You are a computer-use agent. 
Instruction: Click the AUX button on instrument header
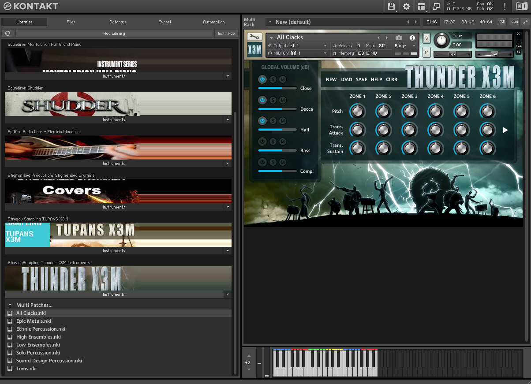tap(518, 46)
